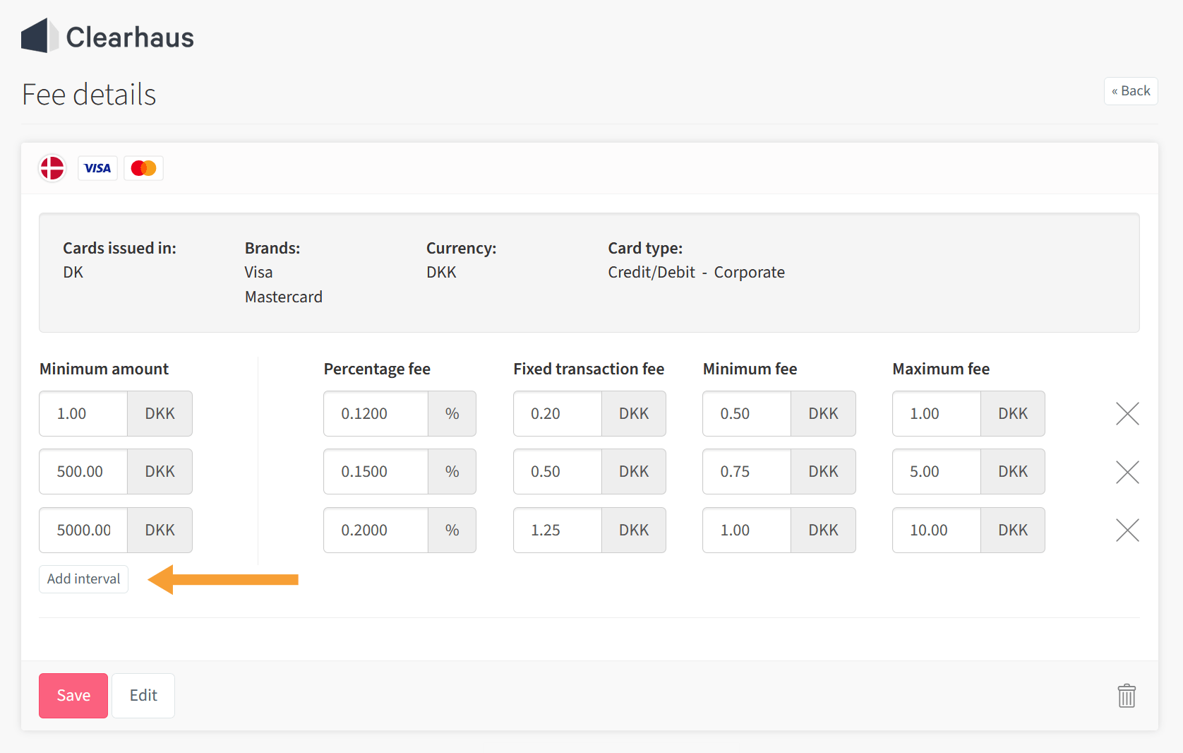Edit minimum fee field showing 0.75

click(747, 472)
